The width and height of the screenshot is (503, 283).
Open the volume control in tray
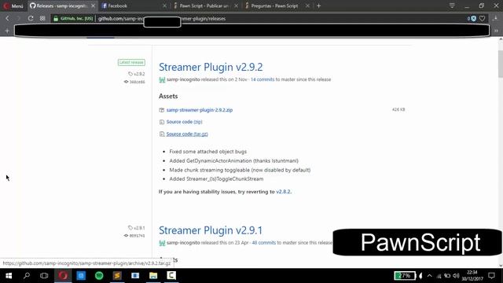point(456,276)
